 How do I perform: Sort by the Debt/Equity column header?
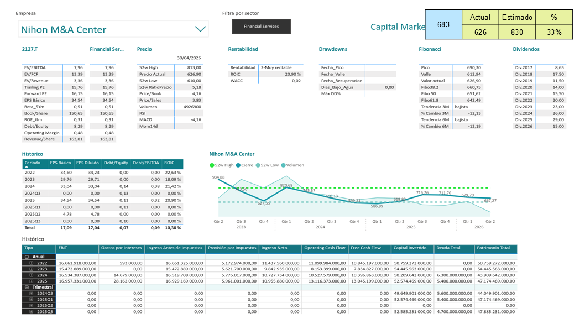click(116, 163)
